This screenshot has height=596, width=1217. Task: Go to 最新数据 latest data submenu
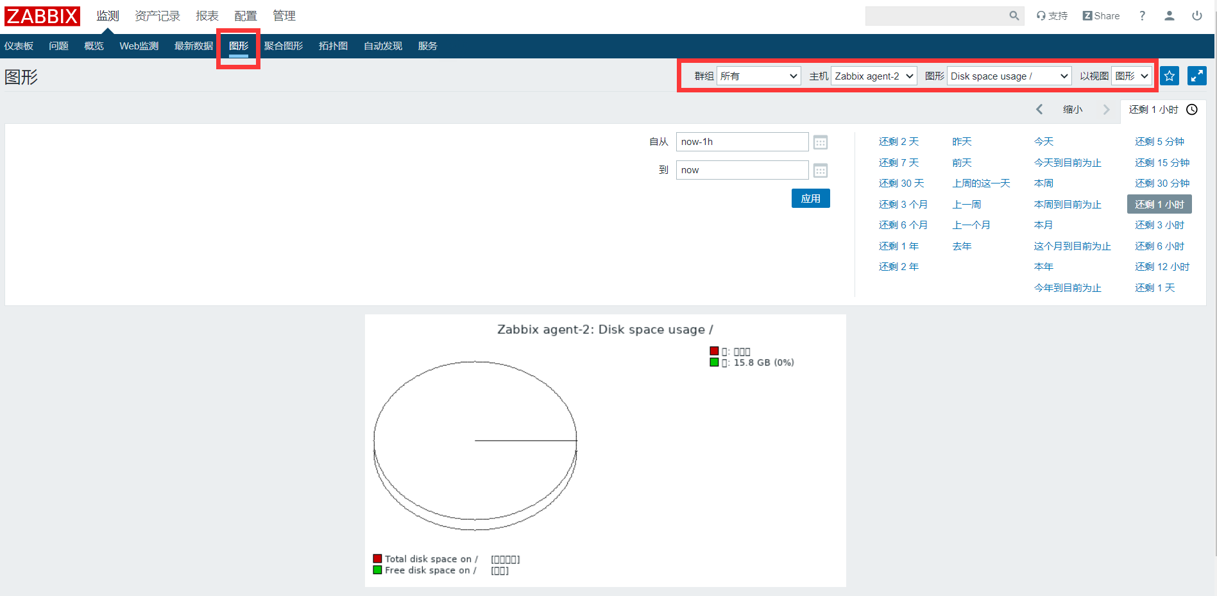pos(194,46)
